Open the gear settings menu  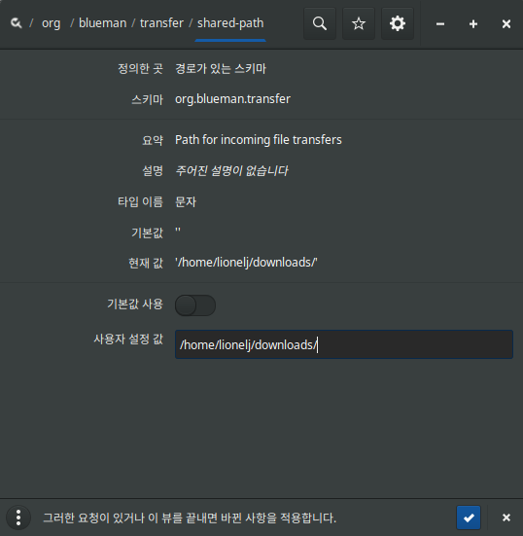pyautogui.click(x=398, y=23)
